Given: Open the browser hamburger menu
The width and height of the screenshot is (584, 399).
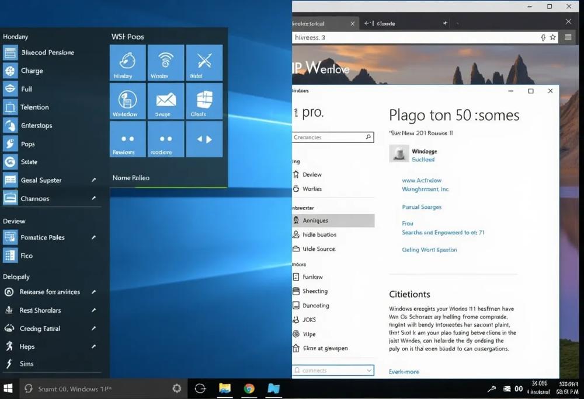Looking at the screenshot, I should click(568, 37).
